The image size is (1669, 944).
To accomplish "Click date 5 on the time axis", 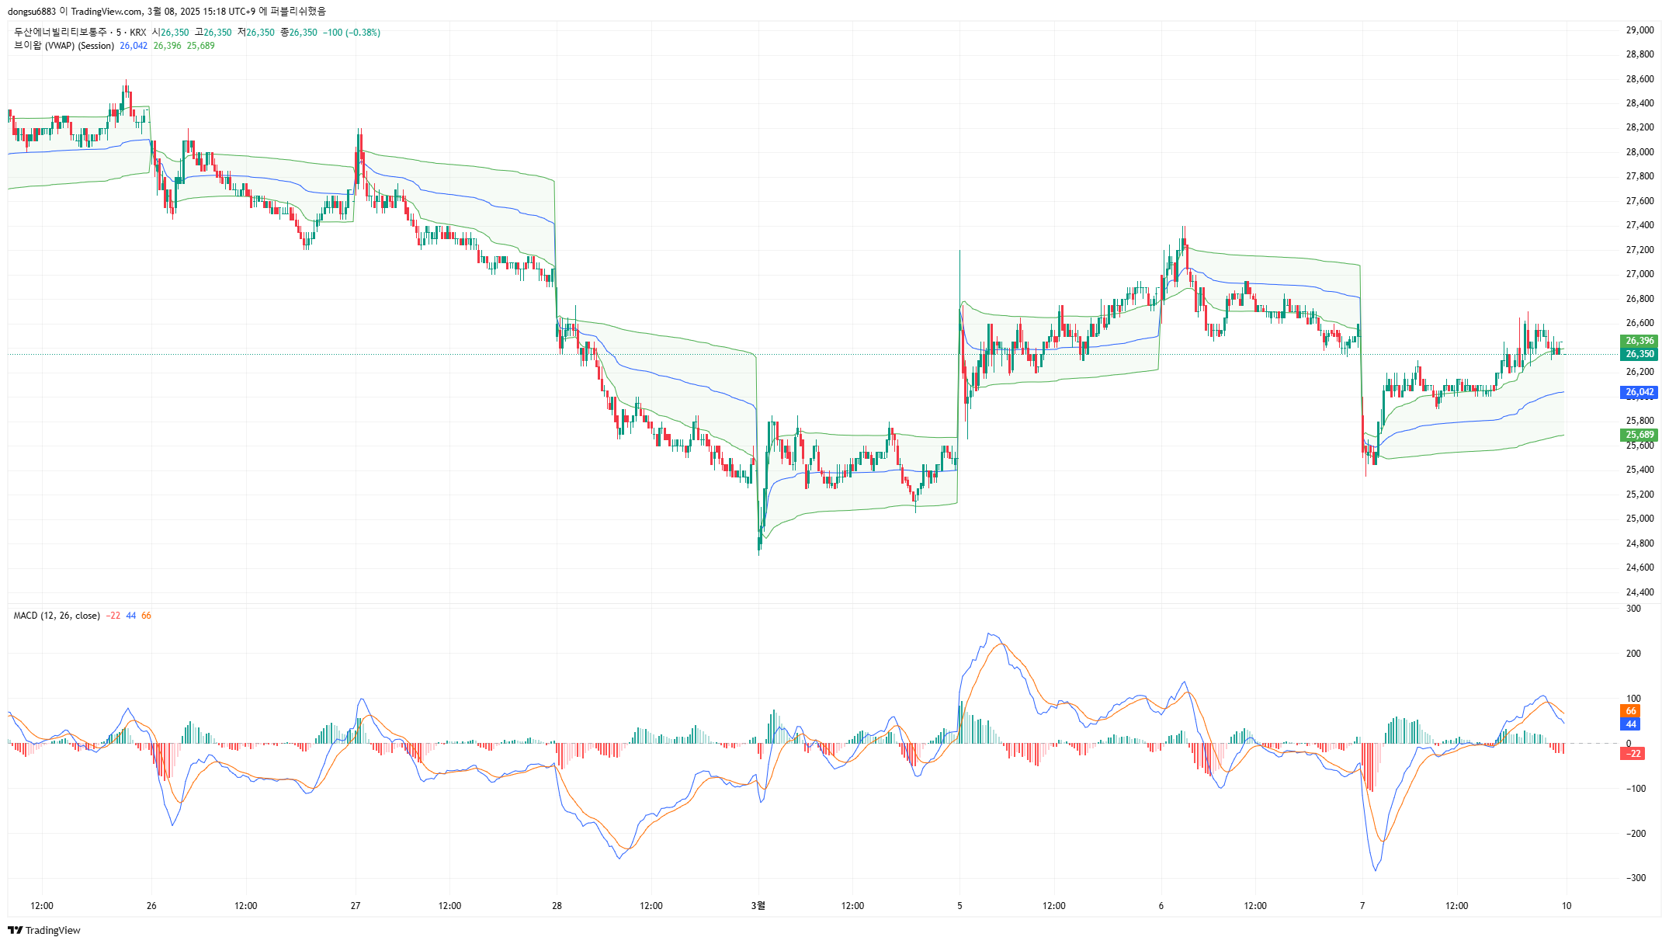I will [x=959, y=905].
